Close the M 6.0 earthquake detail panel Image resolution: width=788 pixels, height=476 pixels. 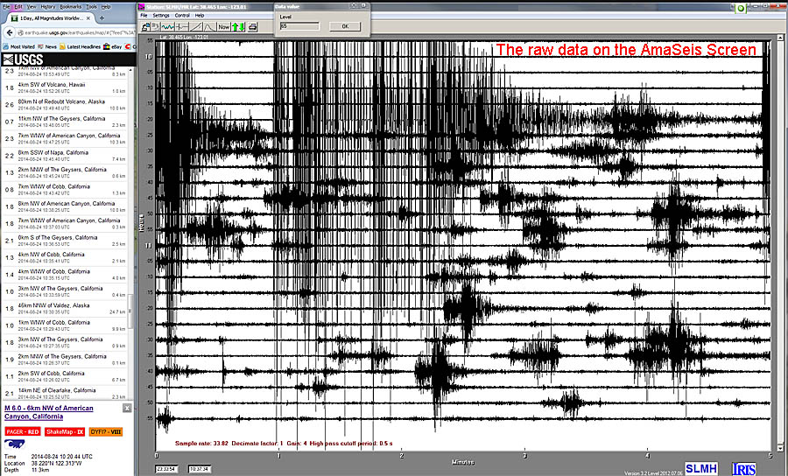pyautogui.click(x=127, y=409)
